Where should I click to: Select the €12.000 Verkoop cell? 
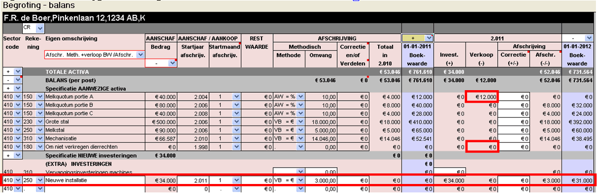pyautogui.click(x=482, y=97)
